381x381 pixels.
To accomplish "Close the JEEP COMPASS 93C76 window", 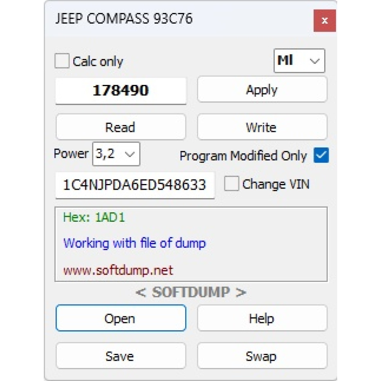I will coord(325,21).
